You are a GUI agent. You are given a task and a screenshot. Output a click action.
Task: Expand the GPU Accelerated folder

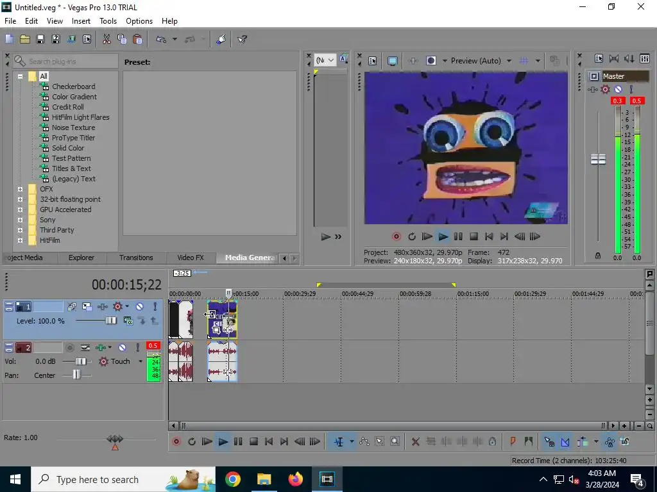[20, 209]
